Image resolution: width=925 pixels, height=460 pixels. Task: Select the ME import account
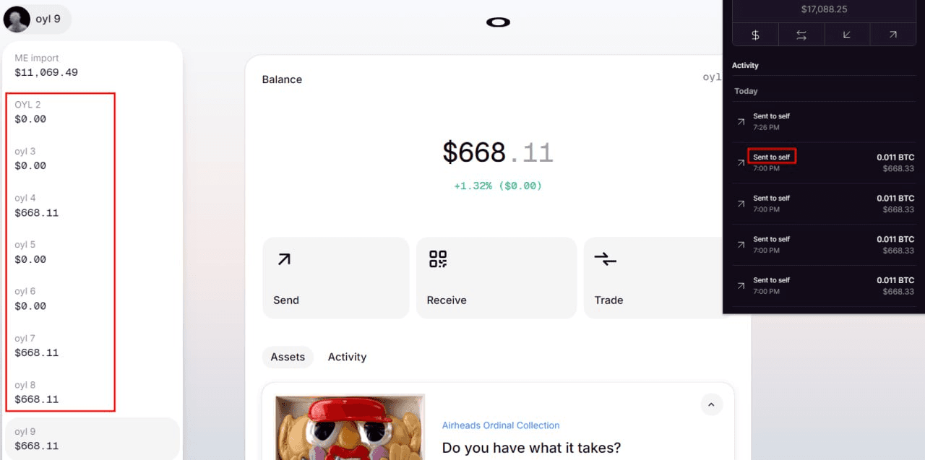click(x=91, y=65)
